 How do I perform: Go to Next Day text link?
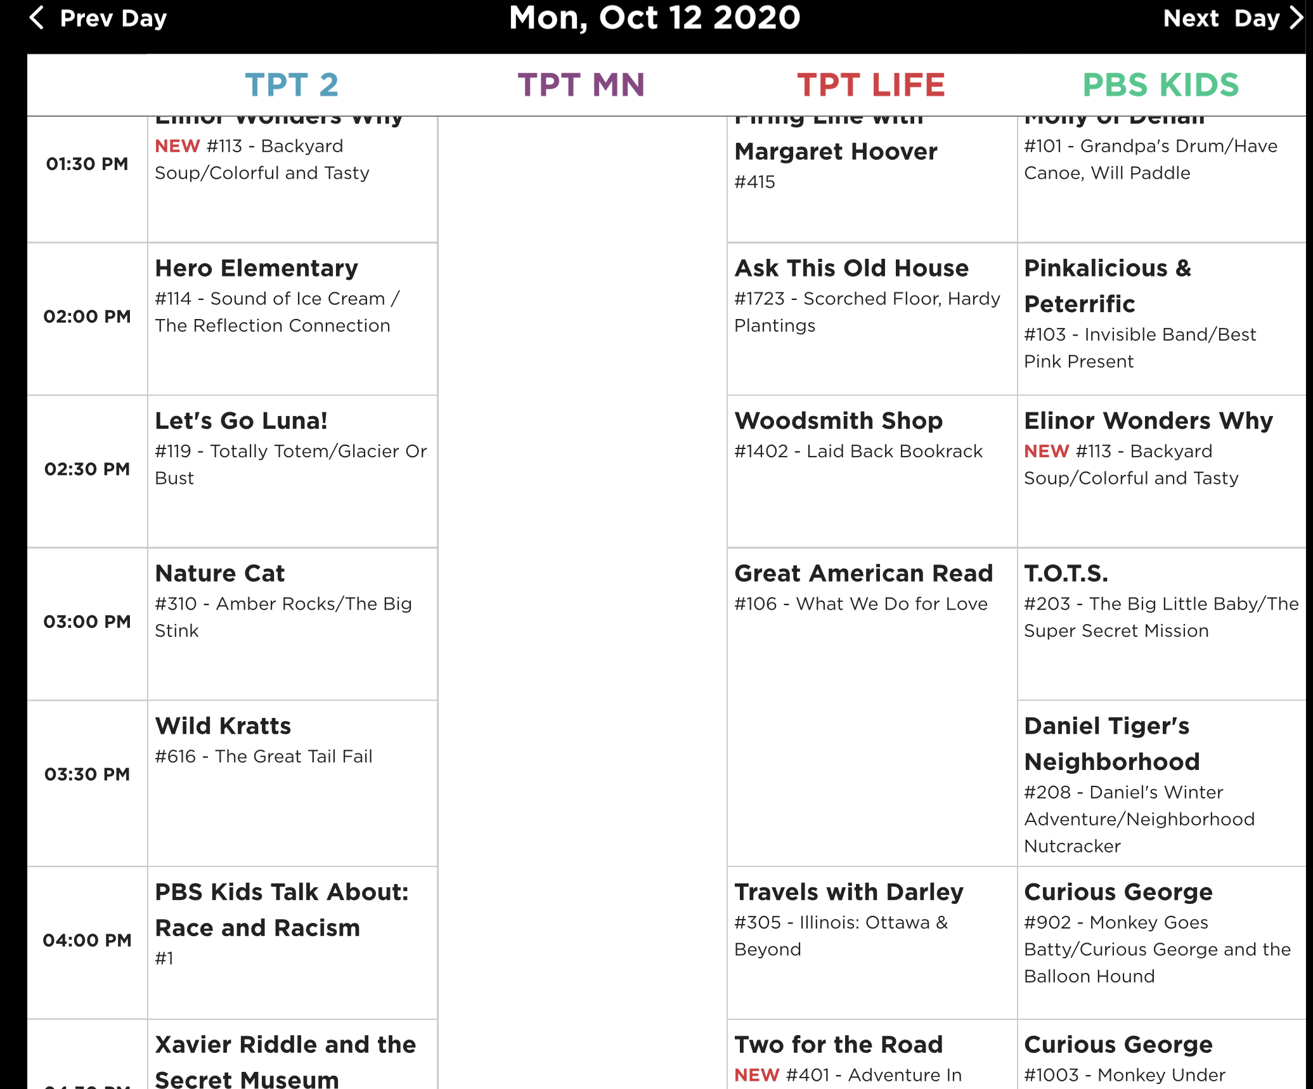click(x=1221, y=18)
